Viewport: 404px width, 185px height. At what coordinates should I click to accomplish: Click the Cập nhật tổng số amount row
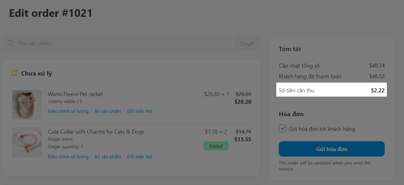click(331, 66)
